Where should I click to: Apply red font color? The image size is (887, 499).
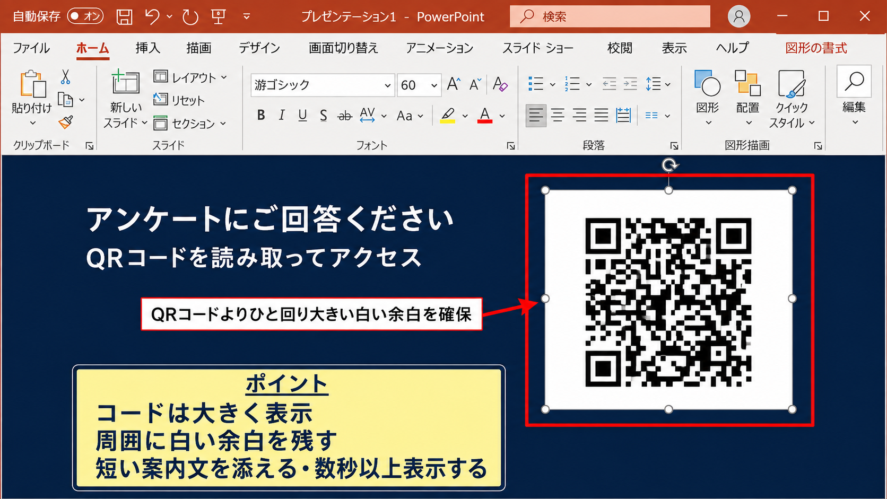485,115
